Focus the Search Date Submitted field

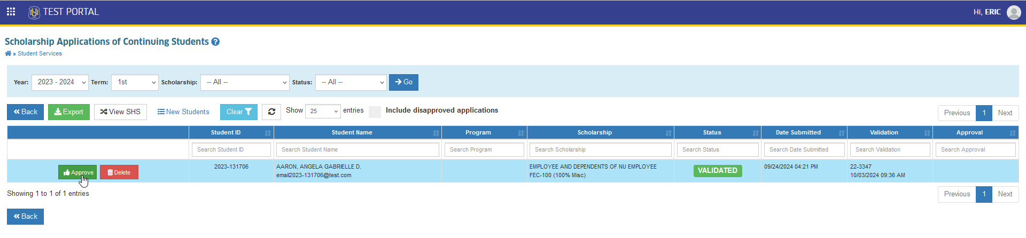point(804,150)
